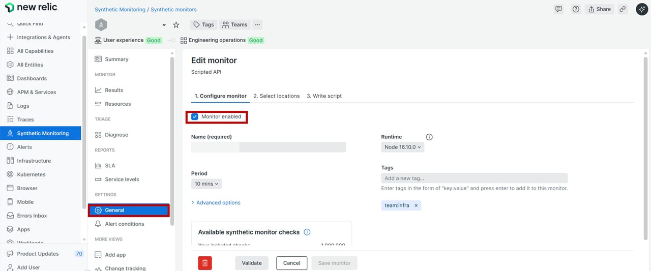Click the Validate button

pos(252,263)
